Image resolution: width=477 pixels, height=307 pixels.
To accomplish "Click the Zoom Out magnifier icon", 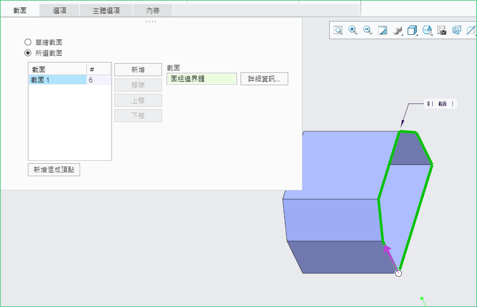I will pos(368,31).
